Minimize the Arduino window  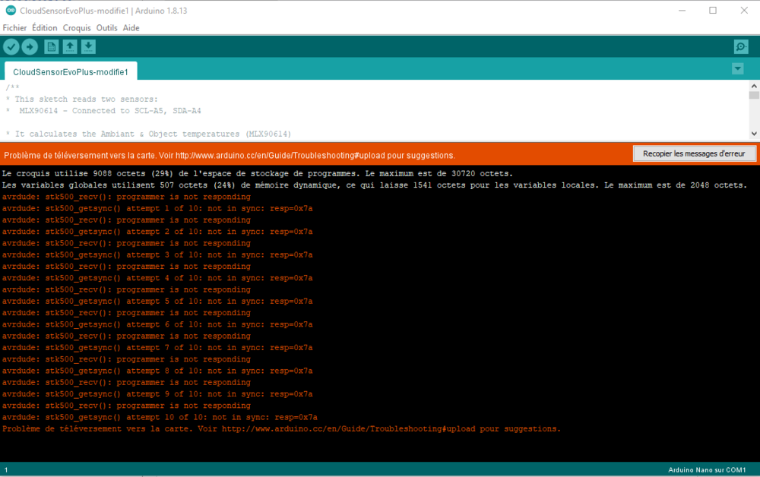point(682,10)
